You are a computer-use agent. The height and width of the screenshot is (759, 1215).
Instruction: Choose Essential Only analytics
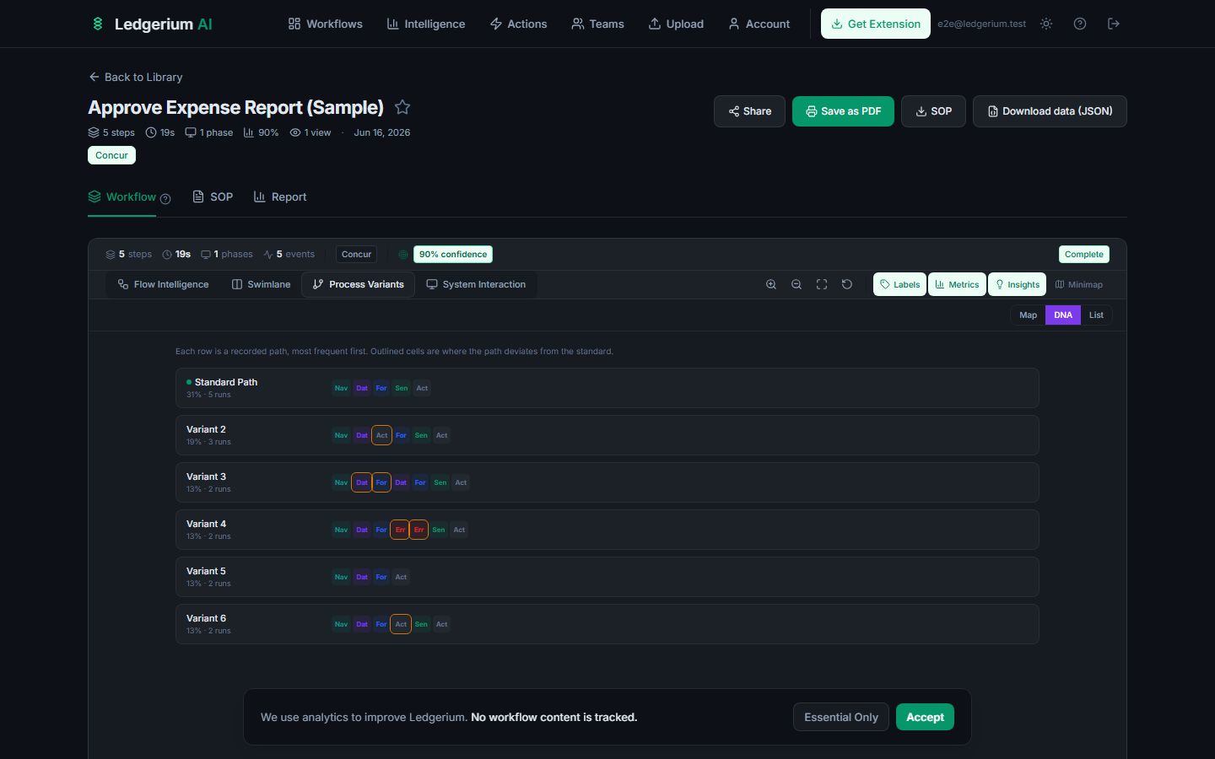(841, 717)
